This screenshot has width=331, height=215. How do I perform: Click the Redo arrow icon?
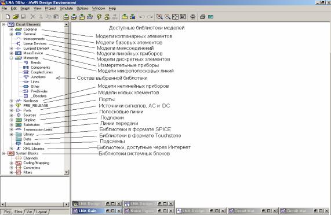click(x=150, y=17)
